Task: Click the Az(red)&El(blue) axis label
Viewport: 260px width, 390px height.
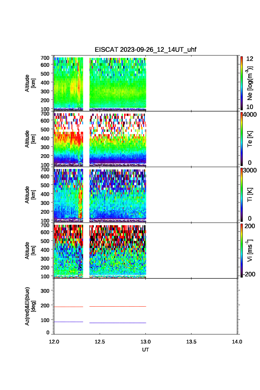Action: coord(30,306)
